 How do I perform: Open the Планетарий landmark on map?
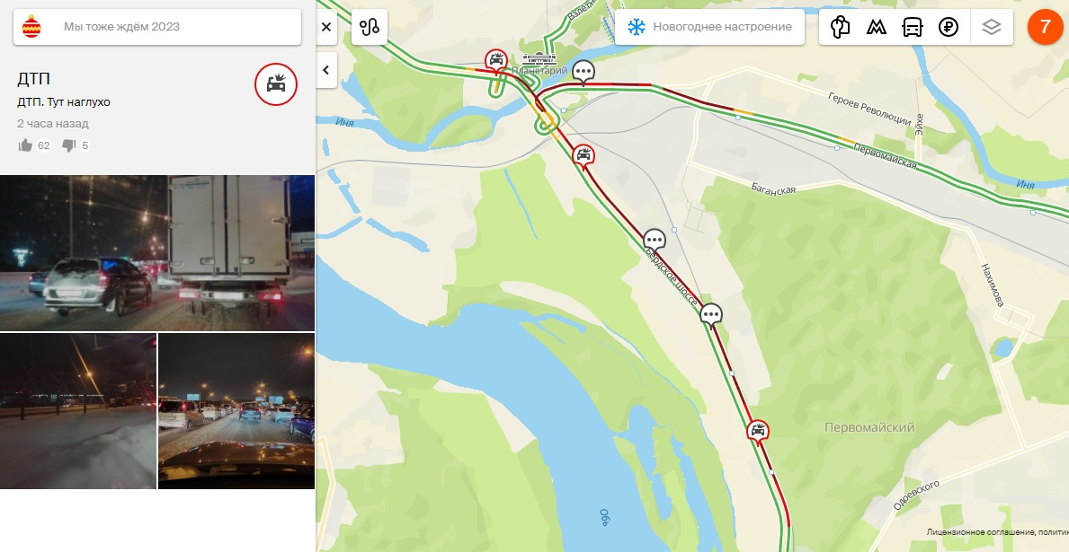click(539, 61)
